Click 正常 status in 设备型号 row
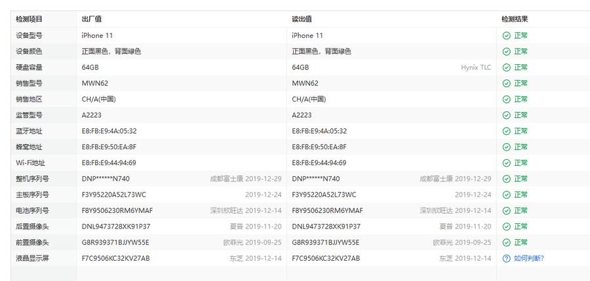The image size is (590, 281). click(x=521, y=36)
